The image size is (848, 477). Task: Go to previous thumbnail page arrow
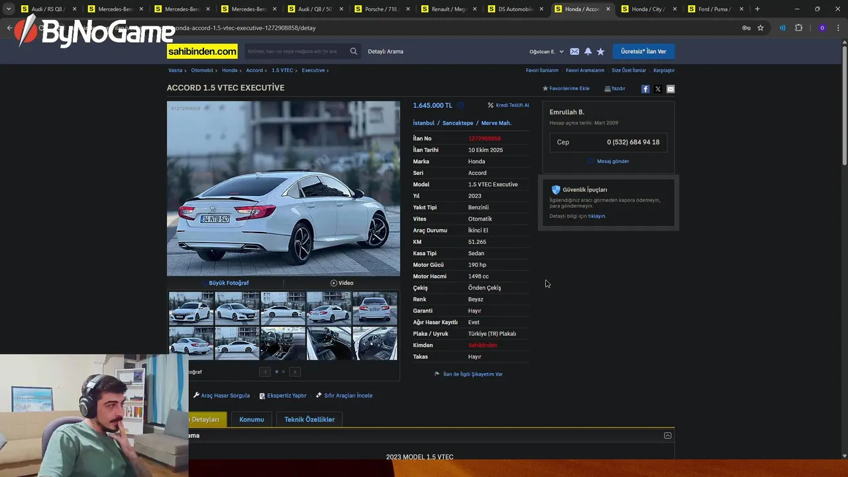tap(265, 372)
